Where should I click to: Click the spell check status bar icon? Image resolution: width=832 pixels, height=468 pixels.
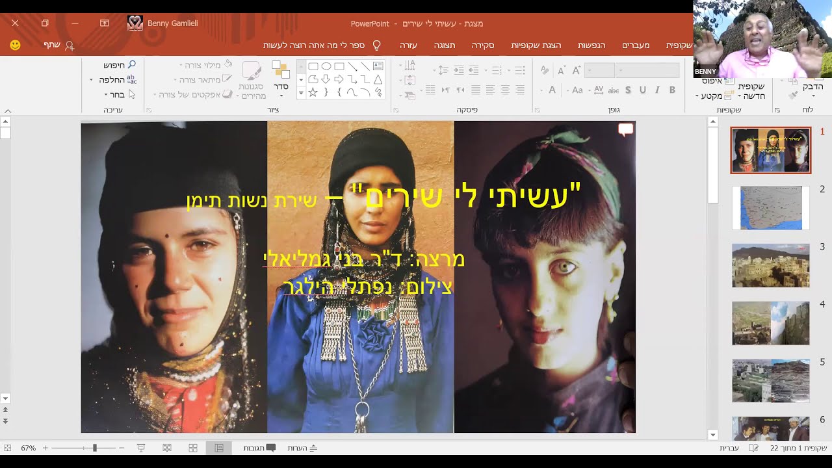(754, 448)
